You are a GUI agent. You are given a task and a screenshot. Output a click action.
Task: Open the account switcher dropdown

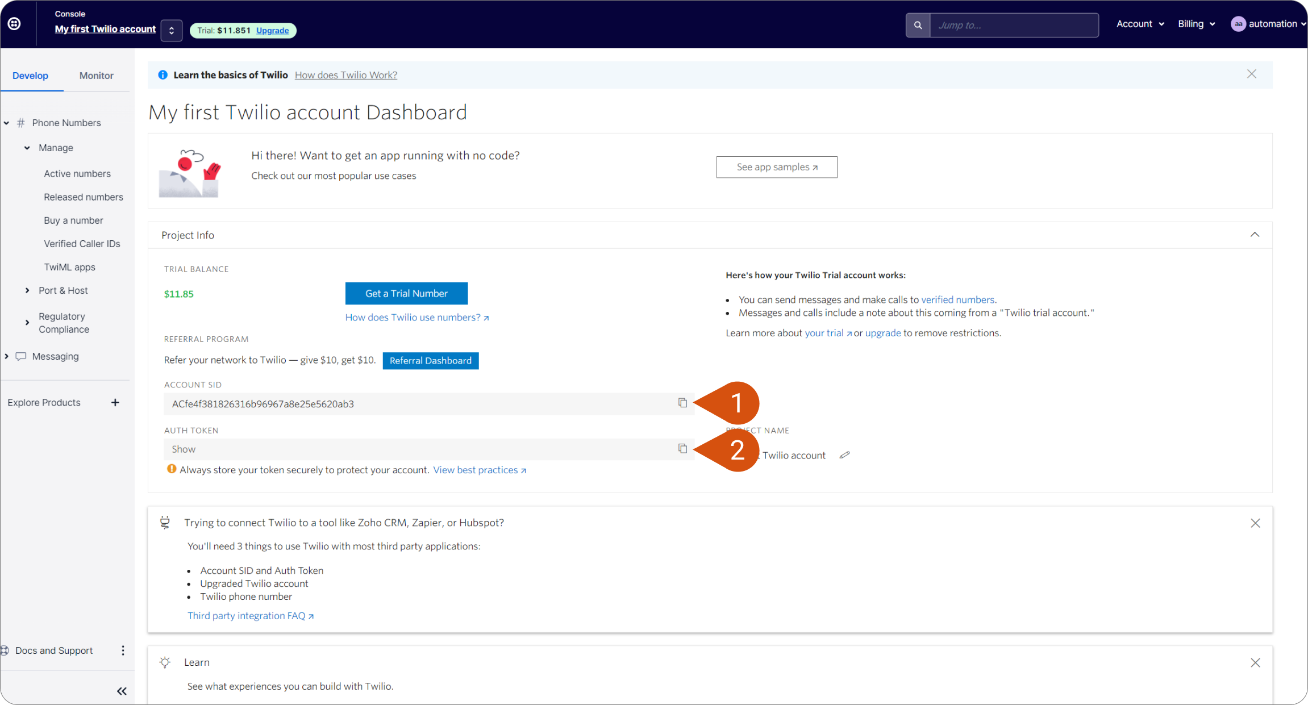pos(171,31)
